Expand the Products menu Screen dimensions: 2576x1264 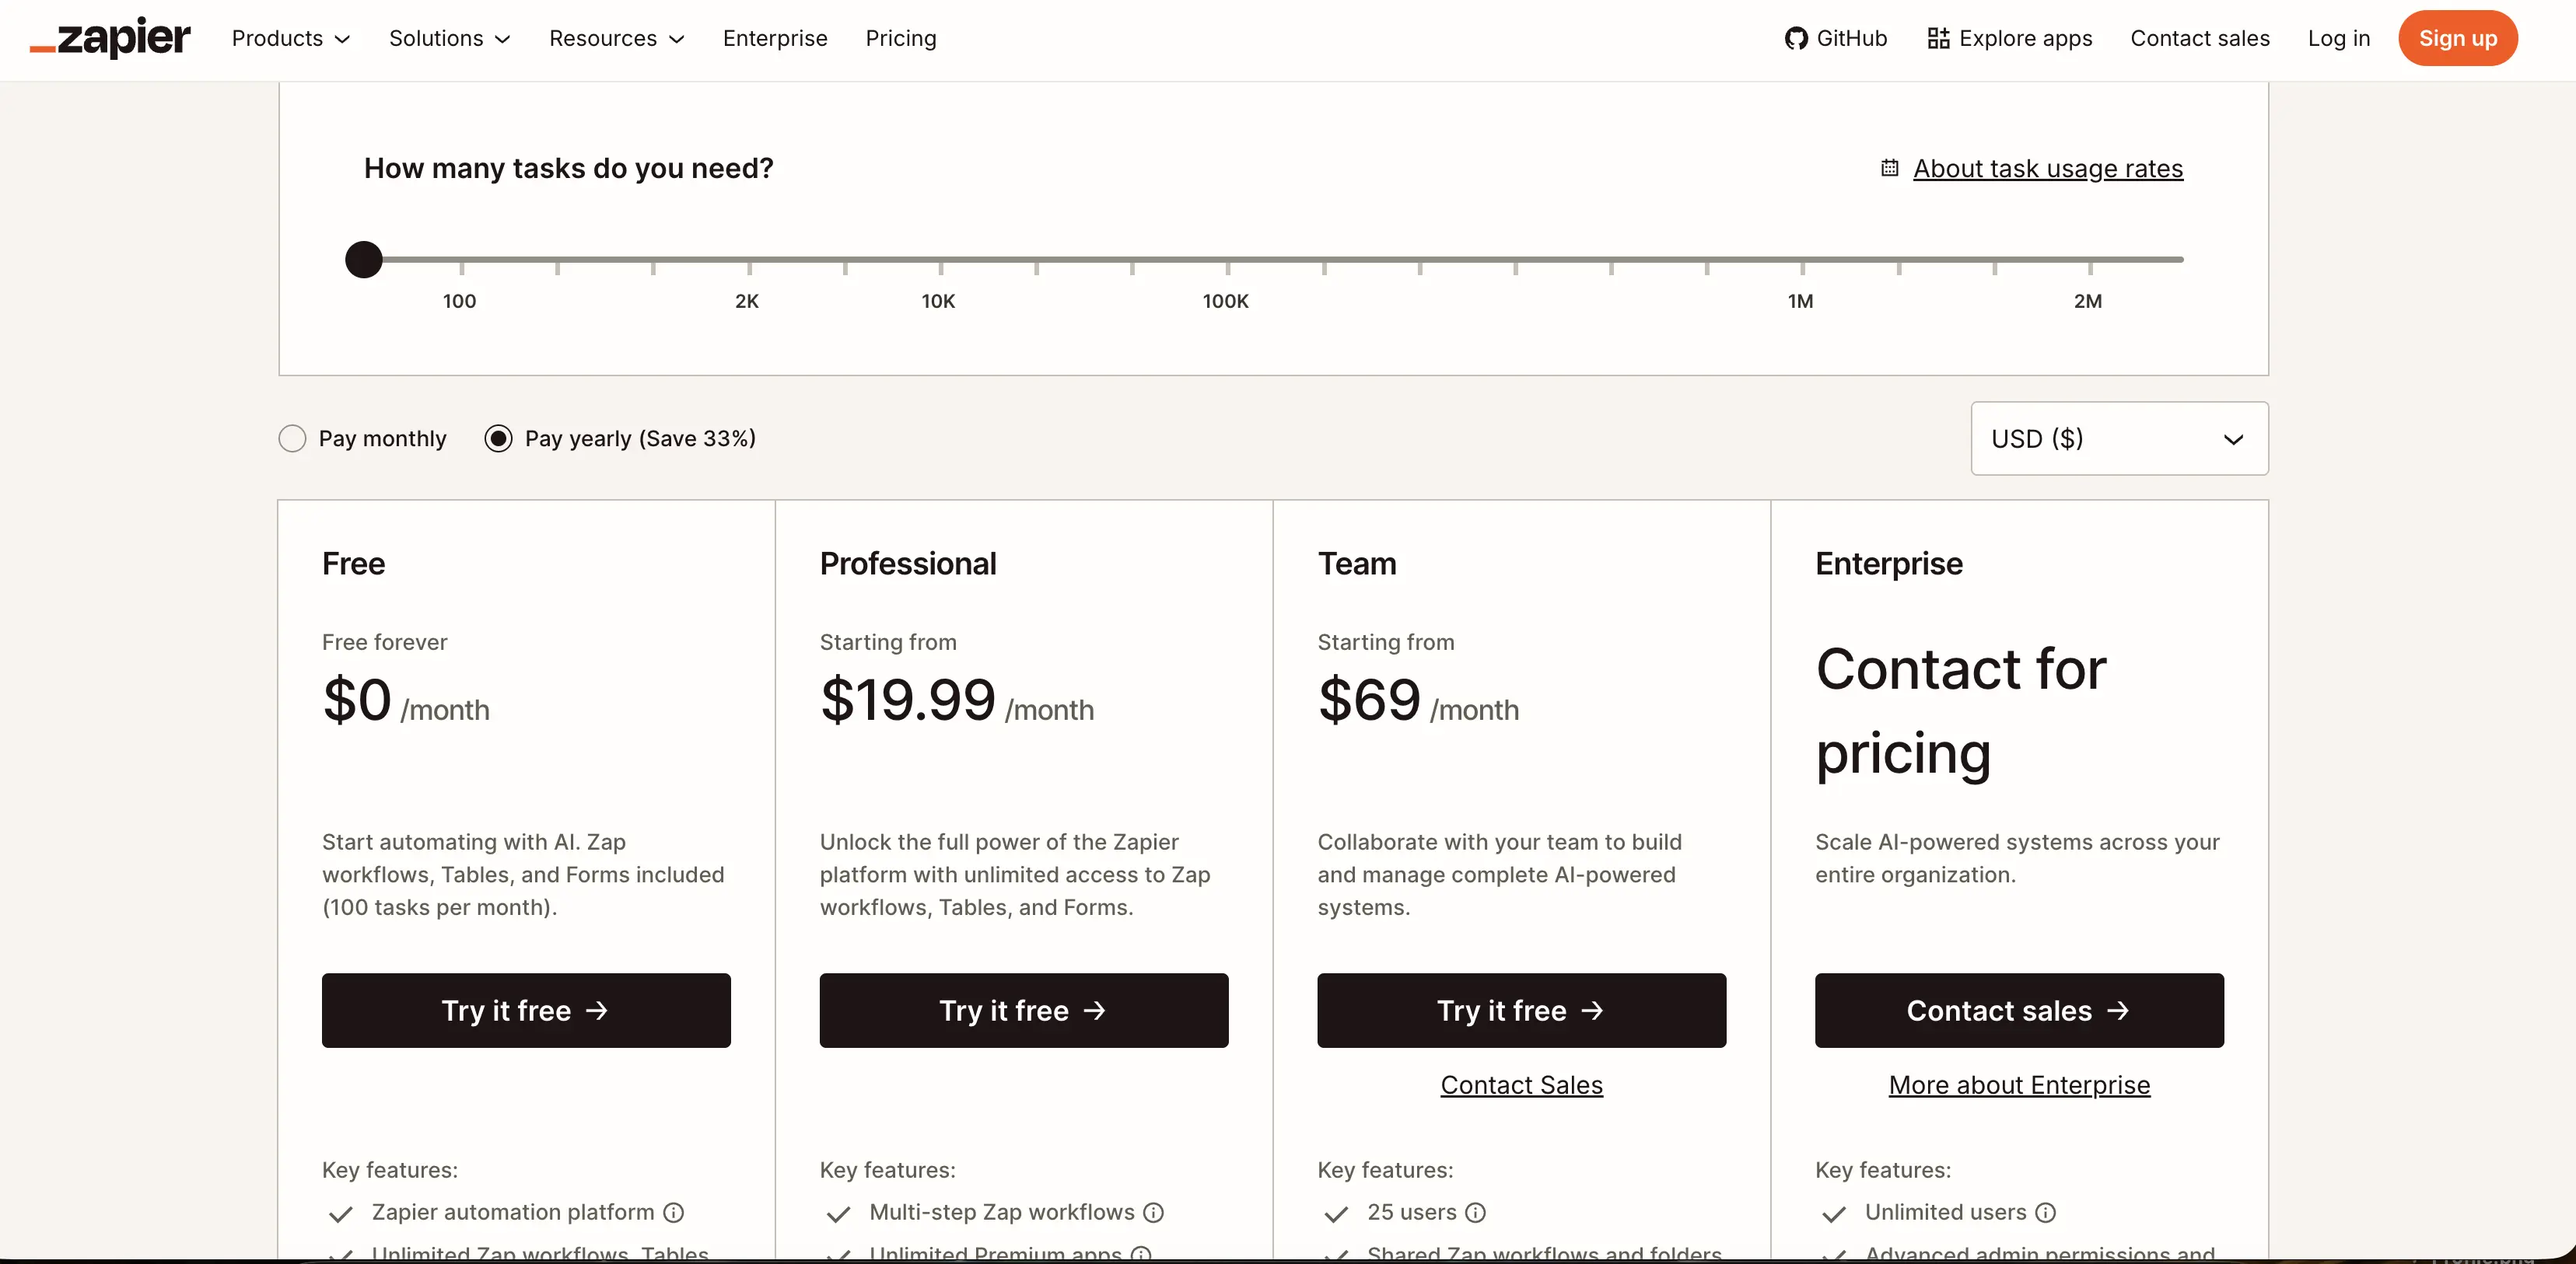(x=291, y=38)
